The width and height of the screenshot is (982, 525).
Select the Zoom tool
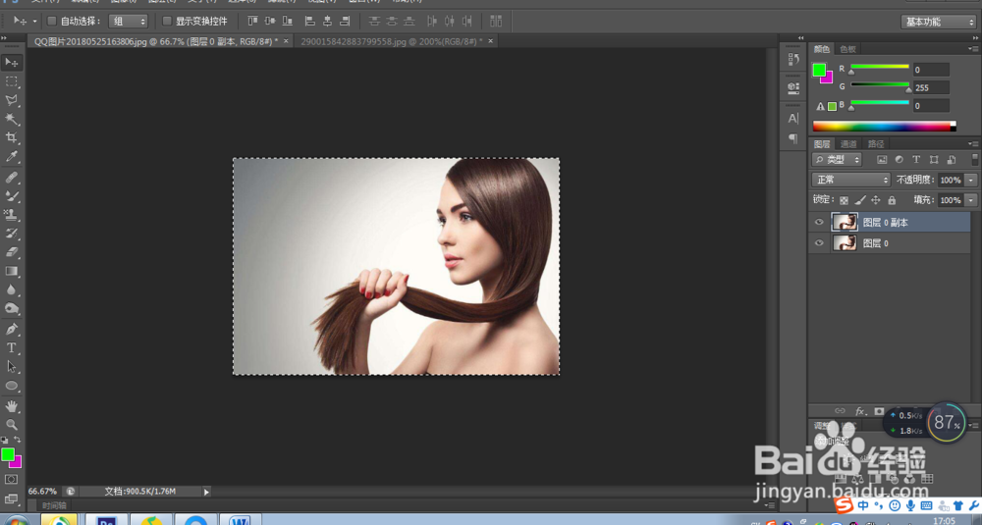[x=11, y=424]
